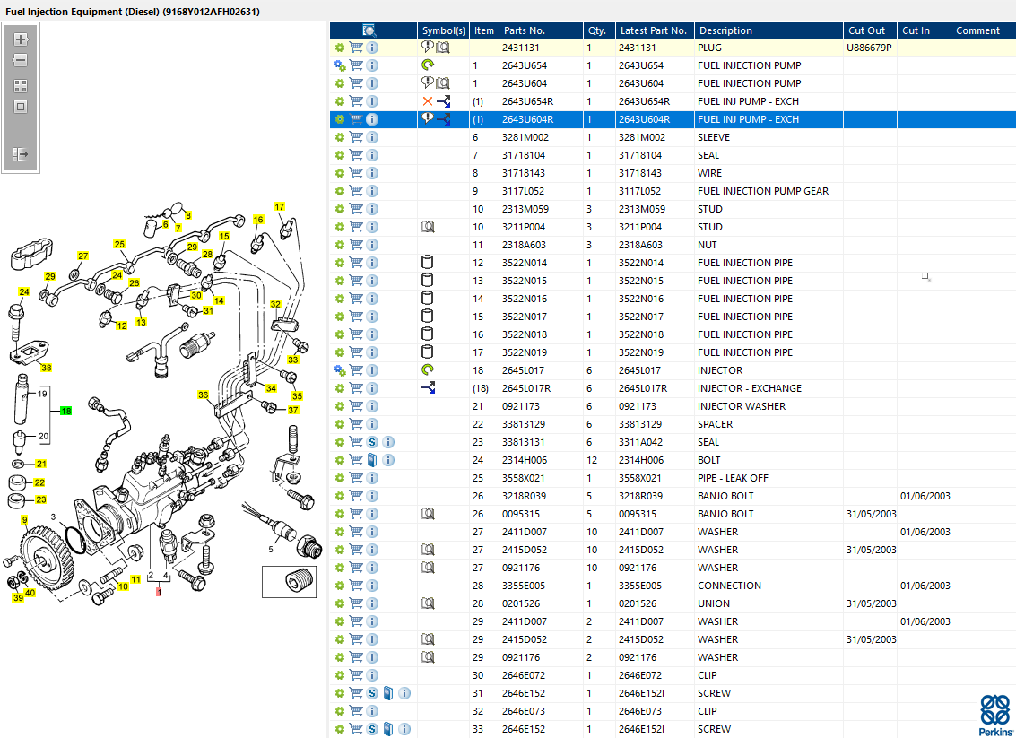The width and height of the screenshot is (1016, 738).
Task: Open info for NUT 2318A603
Action: (372, 245)
